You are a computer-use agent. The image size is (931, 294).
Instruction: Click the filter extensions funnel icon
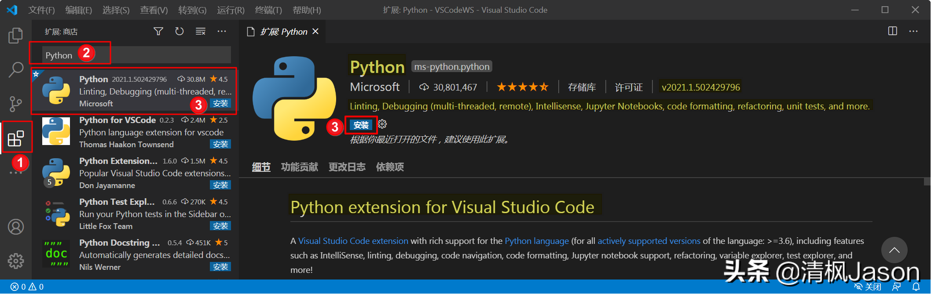click(x=158, y=31)
